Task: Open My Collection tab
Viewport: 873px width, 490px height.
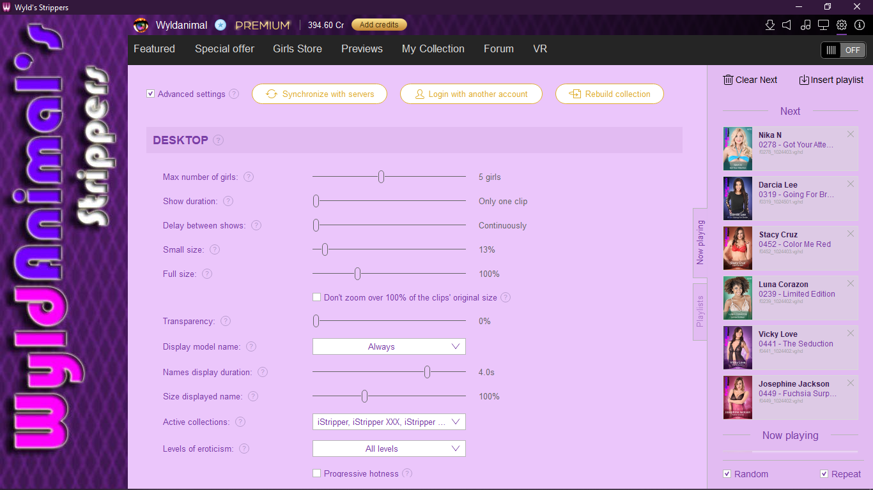Action: [433, 48]
